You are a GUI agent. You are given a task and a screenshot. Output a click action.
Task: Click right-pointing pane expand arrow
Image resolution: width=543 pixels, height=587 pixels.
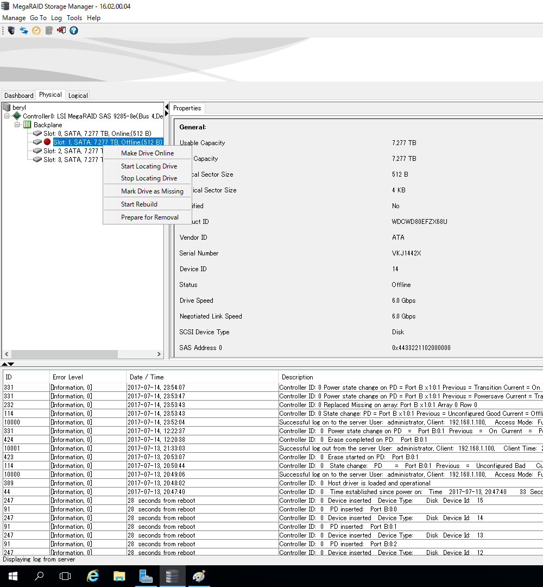167,114
